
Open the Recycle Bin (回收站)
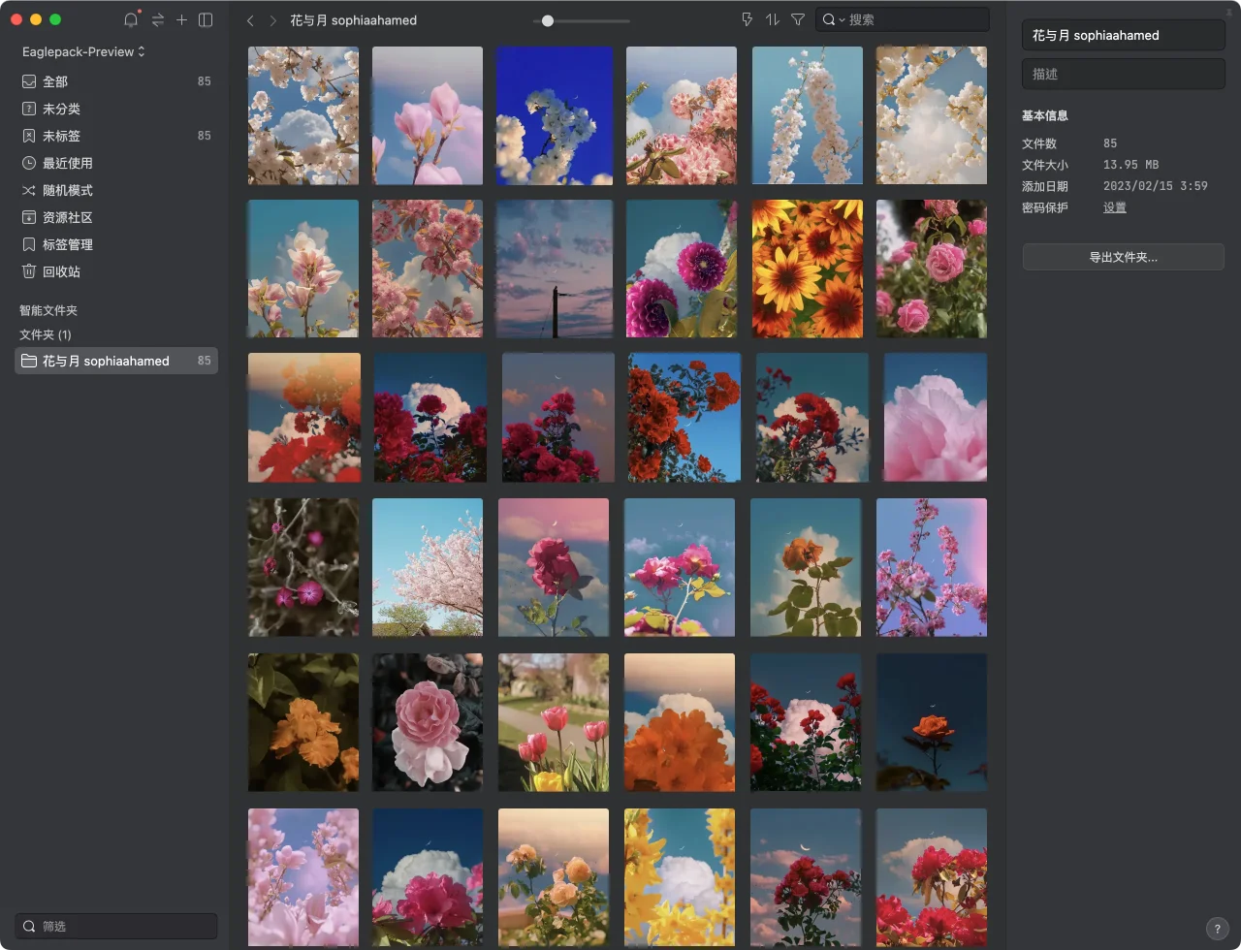tap(61, 271)
